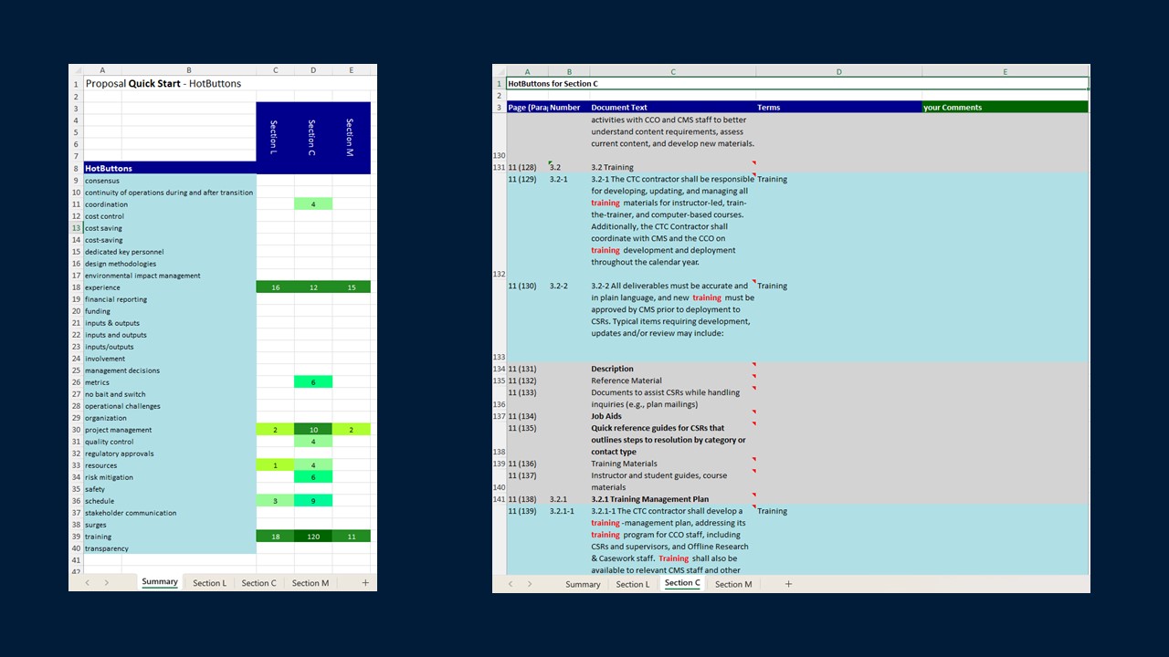Click value 6 in the risk mitigation row
Viewport: 1169px width, 657px height.
(313, 477)
